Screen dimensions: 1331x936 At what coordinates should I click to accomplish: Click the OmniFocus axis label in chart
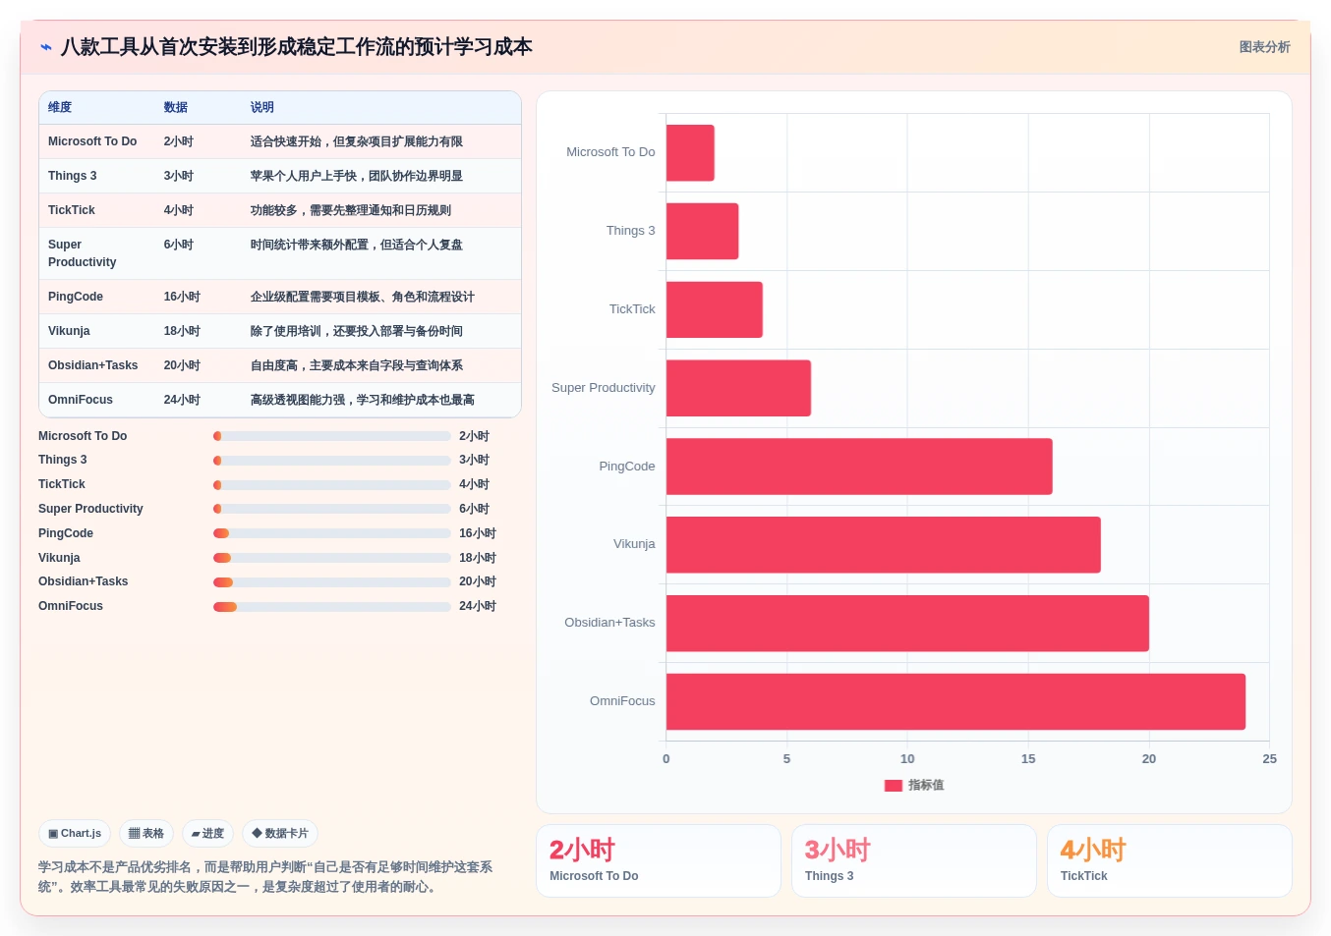click(622, 701)
